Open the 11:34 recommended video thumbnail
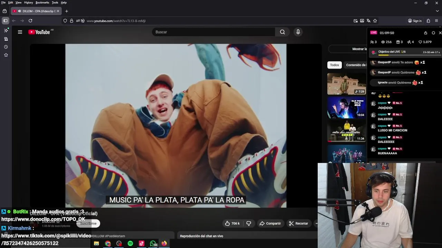This screenshot has height=248, width=442. click(x=347, y=131)
